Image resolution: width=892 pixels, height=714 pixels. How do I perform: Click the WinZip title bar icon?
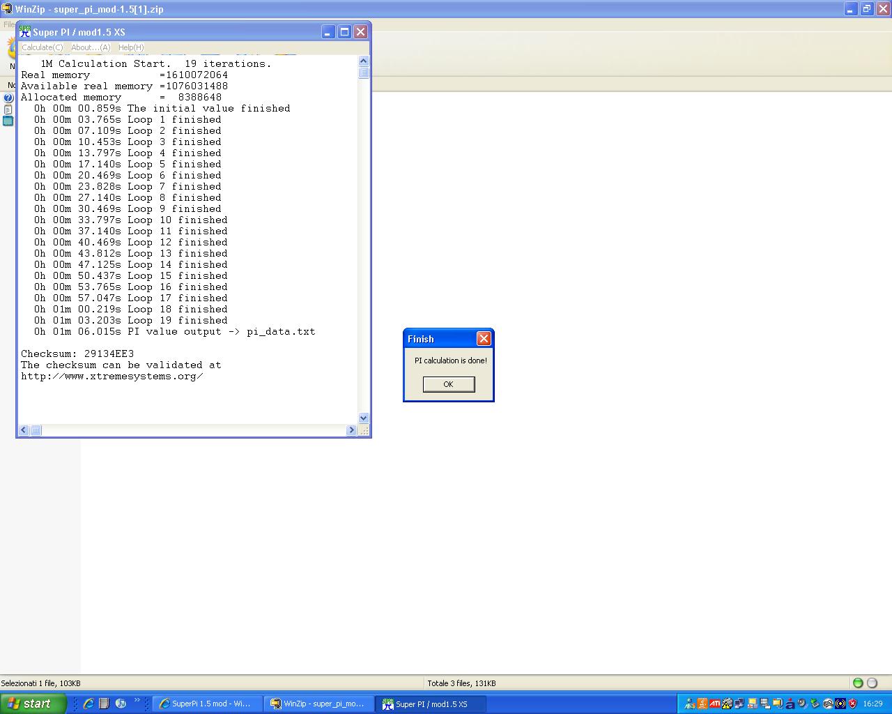pos(7,9)
